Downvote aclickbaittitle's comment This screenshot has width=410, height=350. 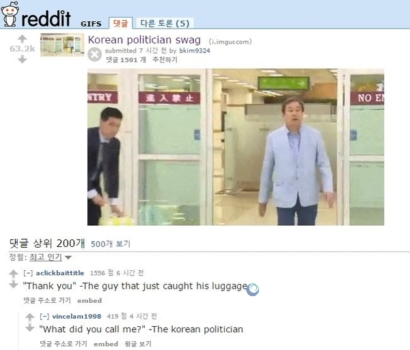[14, 285]
